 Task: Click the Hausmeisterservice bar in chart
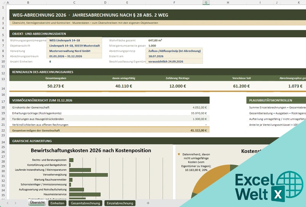coord(85,194)
